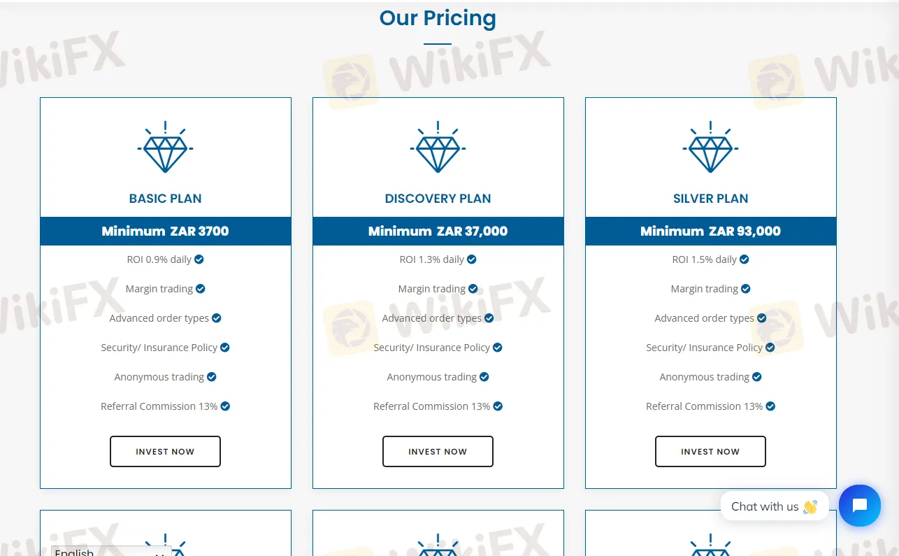Viewport: 899px width, 556px height.
Task: Click checkmark next to Discovery Plan Margin trading
Action: coord(473,289)
